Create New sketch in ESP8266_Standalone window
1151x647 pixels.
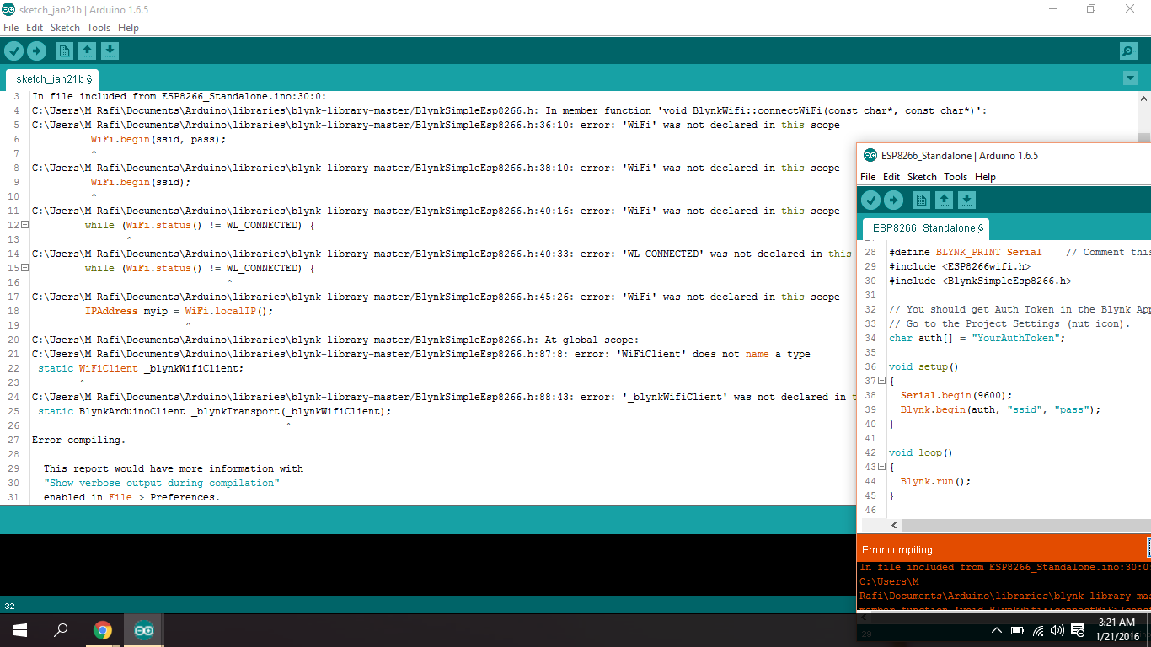921,200
